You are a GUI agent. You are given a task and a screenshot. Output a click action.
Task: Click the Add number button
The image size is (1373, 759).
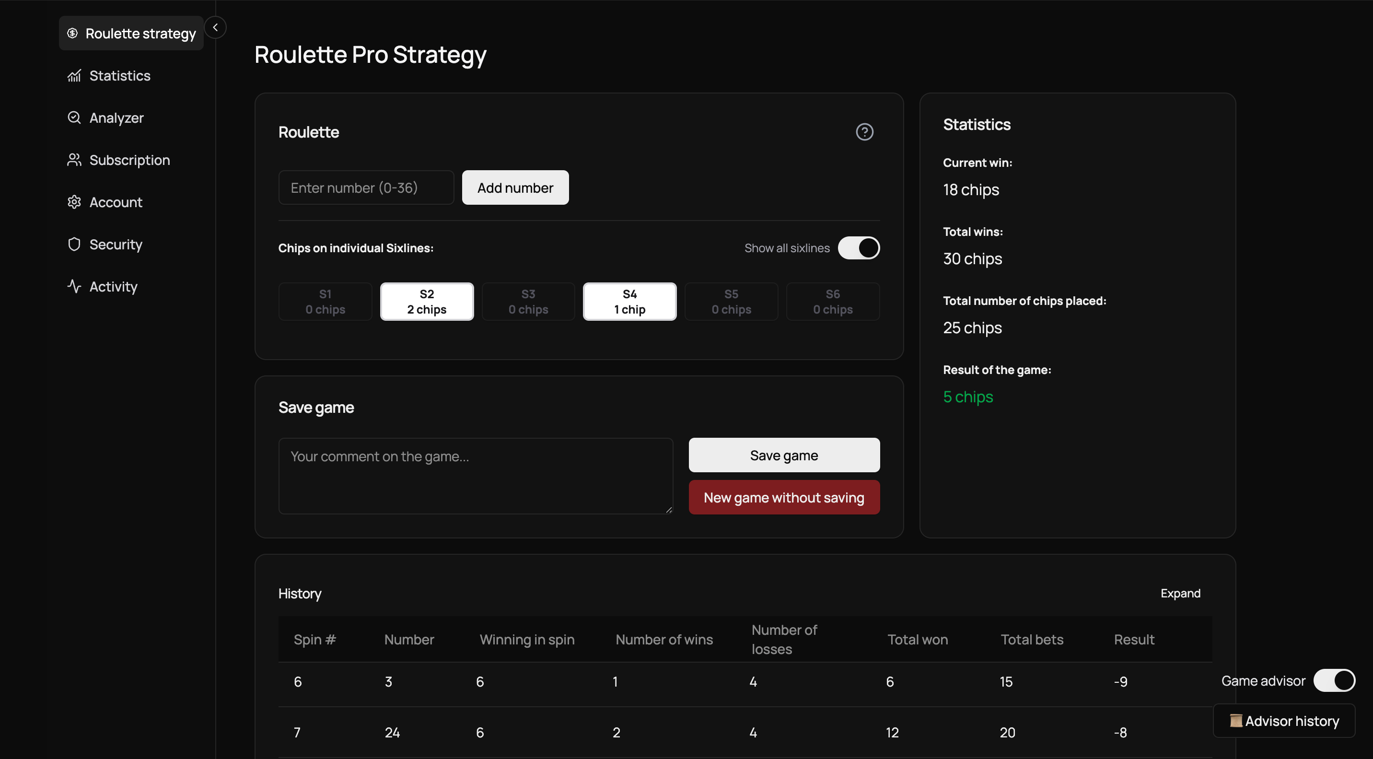514,187
